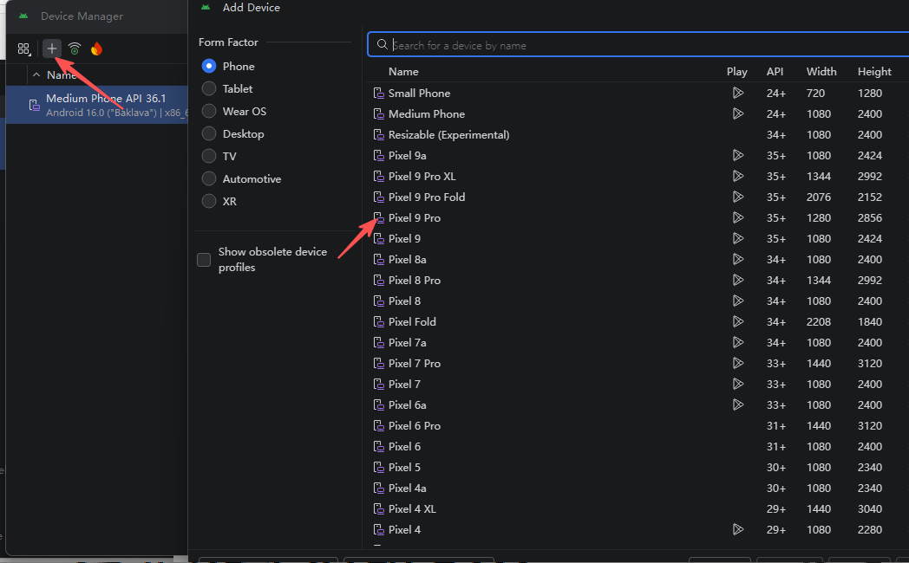Select Medium Phone API 36.1 in Device Manager

click(97, 105)
